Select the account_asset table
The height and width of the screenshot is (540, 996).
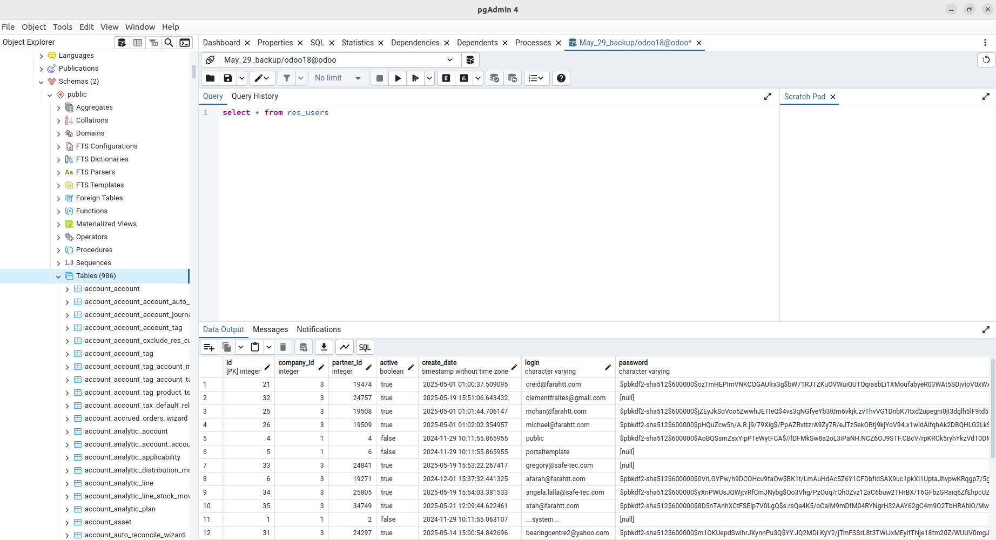pos(108,522)
